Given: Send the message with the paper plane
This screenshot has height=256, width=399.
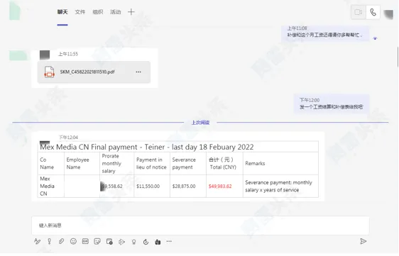Looking at the screenshot, I should point(363,241).
